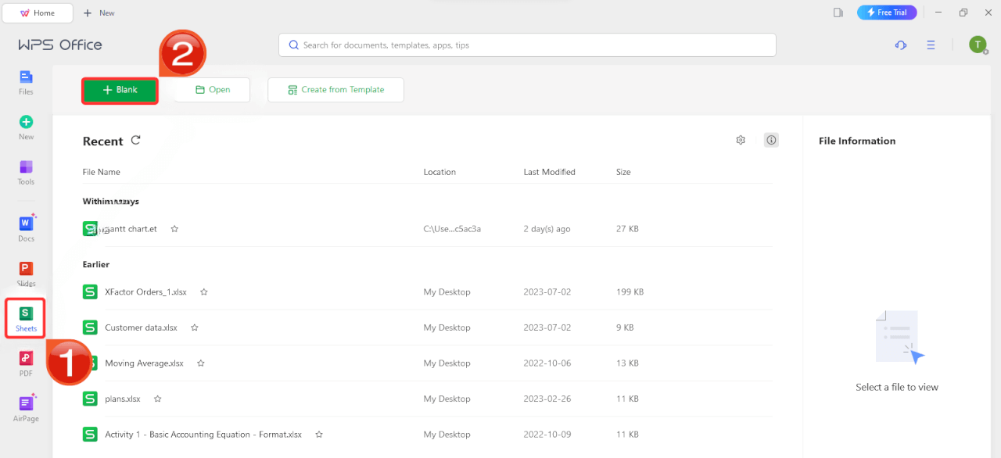The height and width of the screenshot is (458, 1001).
Task: Click the plans.xlsx spreadsheet file icon
Action: (x=90, y=399)
